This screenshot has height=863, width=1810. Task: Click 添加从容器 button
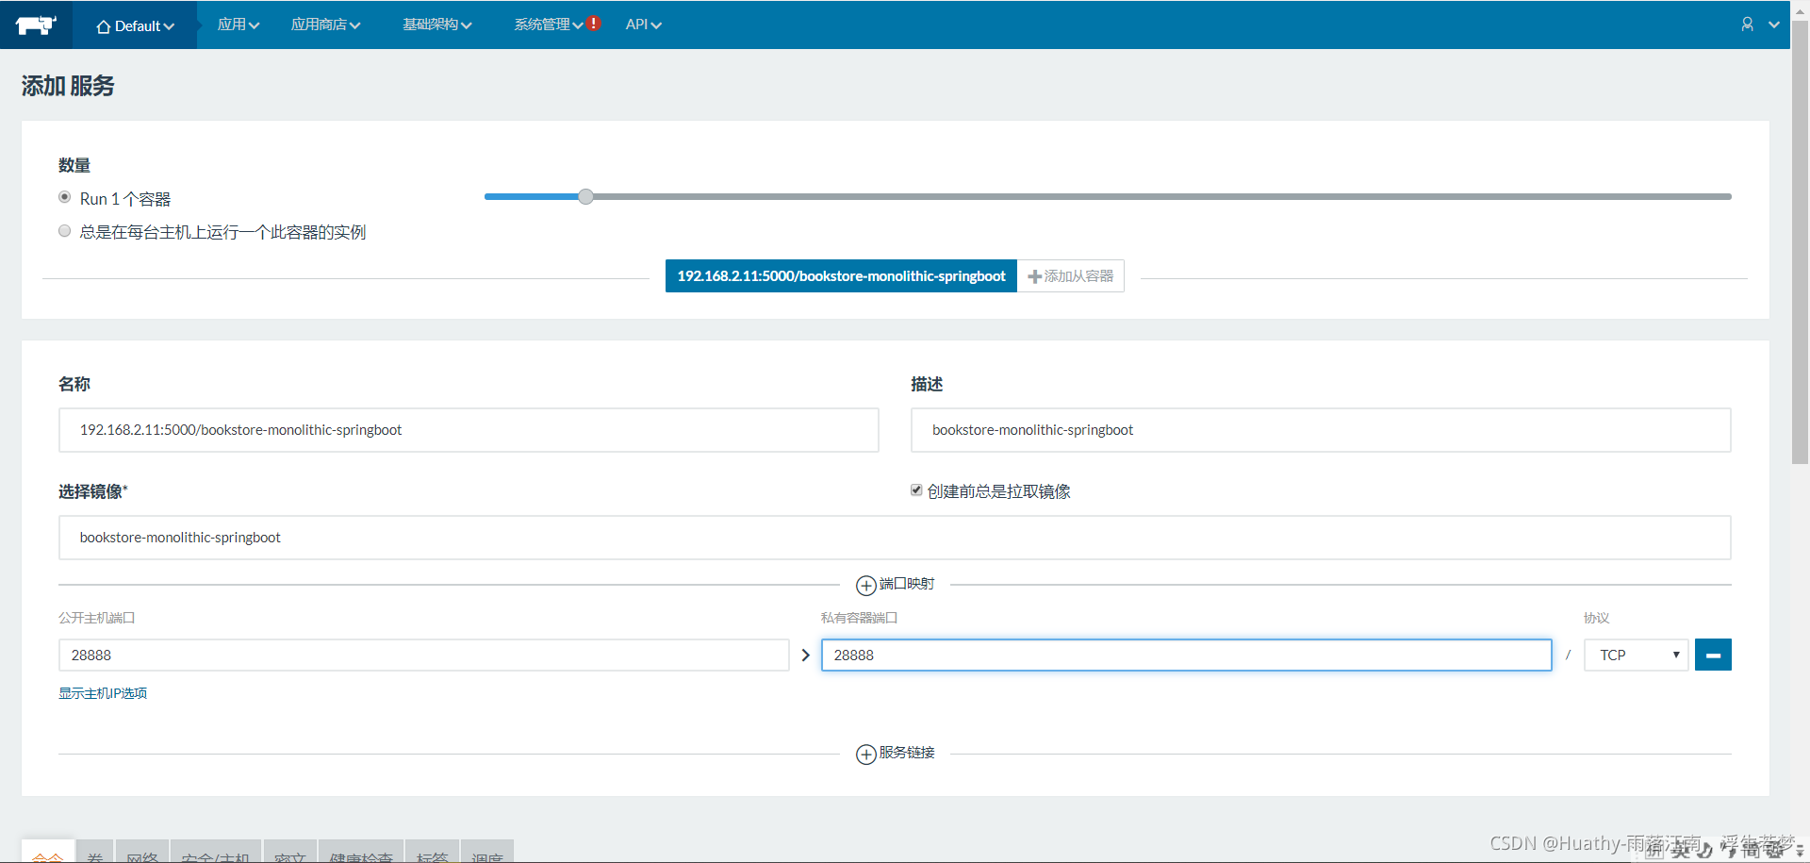click(x=1071, y=276)
